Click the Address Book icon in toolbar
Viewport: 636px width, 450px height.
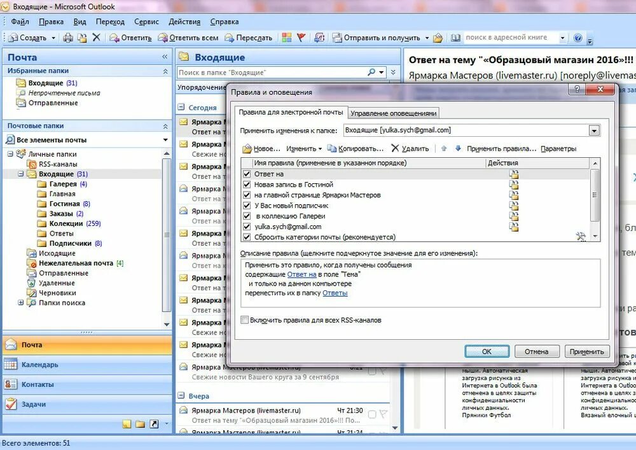(x=455, y=38)
